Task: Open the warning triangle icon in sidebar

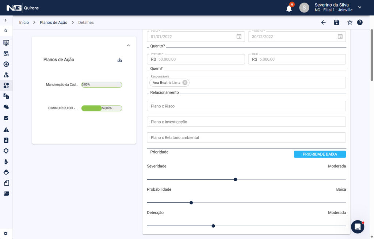Action: tap(6, 130)
